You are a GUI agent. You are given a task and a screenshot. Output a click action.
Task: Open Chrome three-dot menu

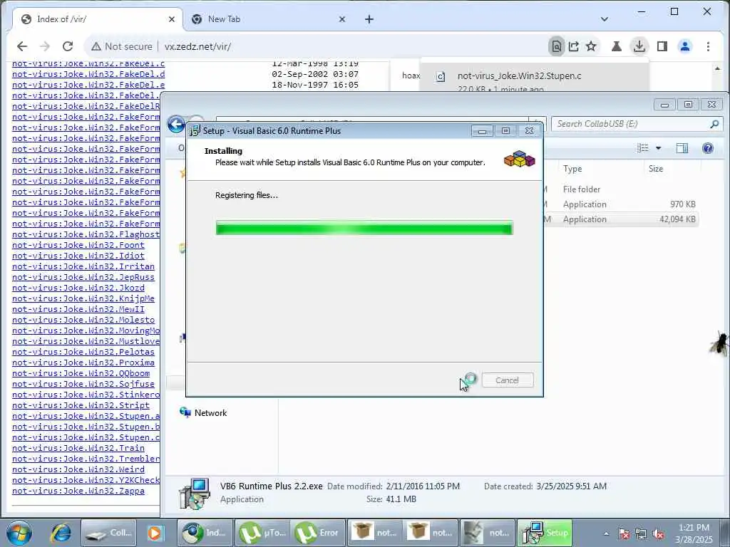[708, 46]
